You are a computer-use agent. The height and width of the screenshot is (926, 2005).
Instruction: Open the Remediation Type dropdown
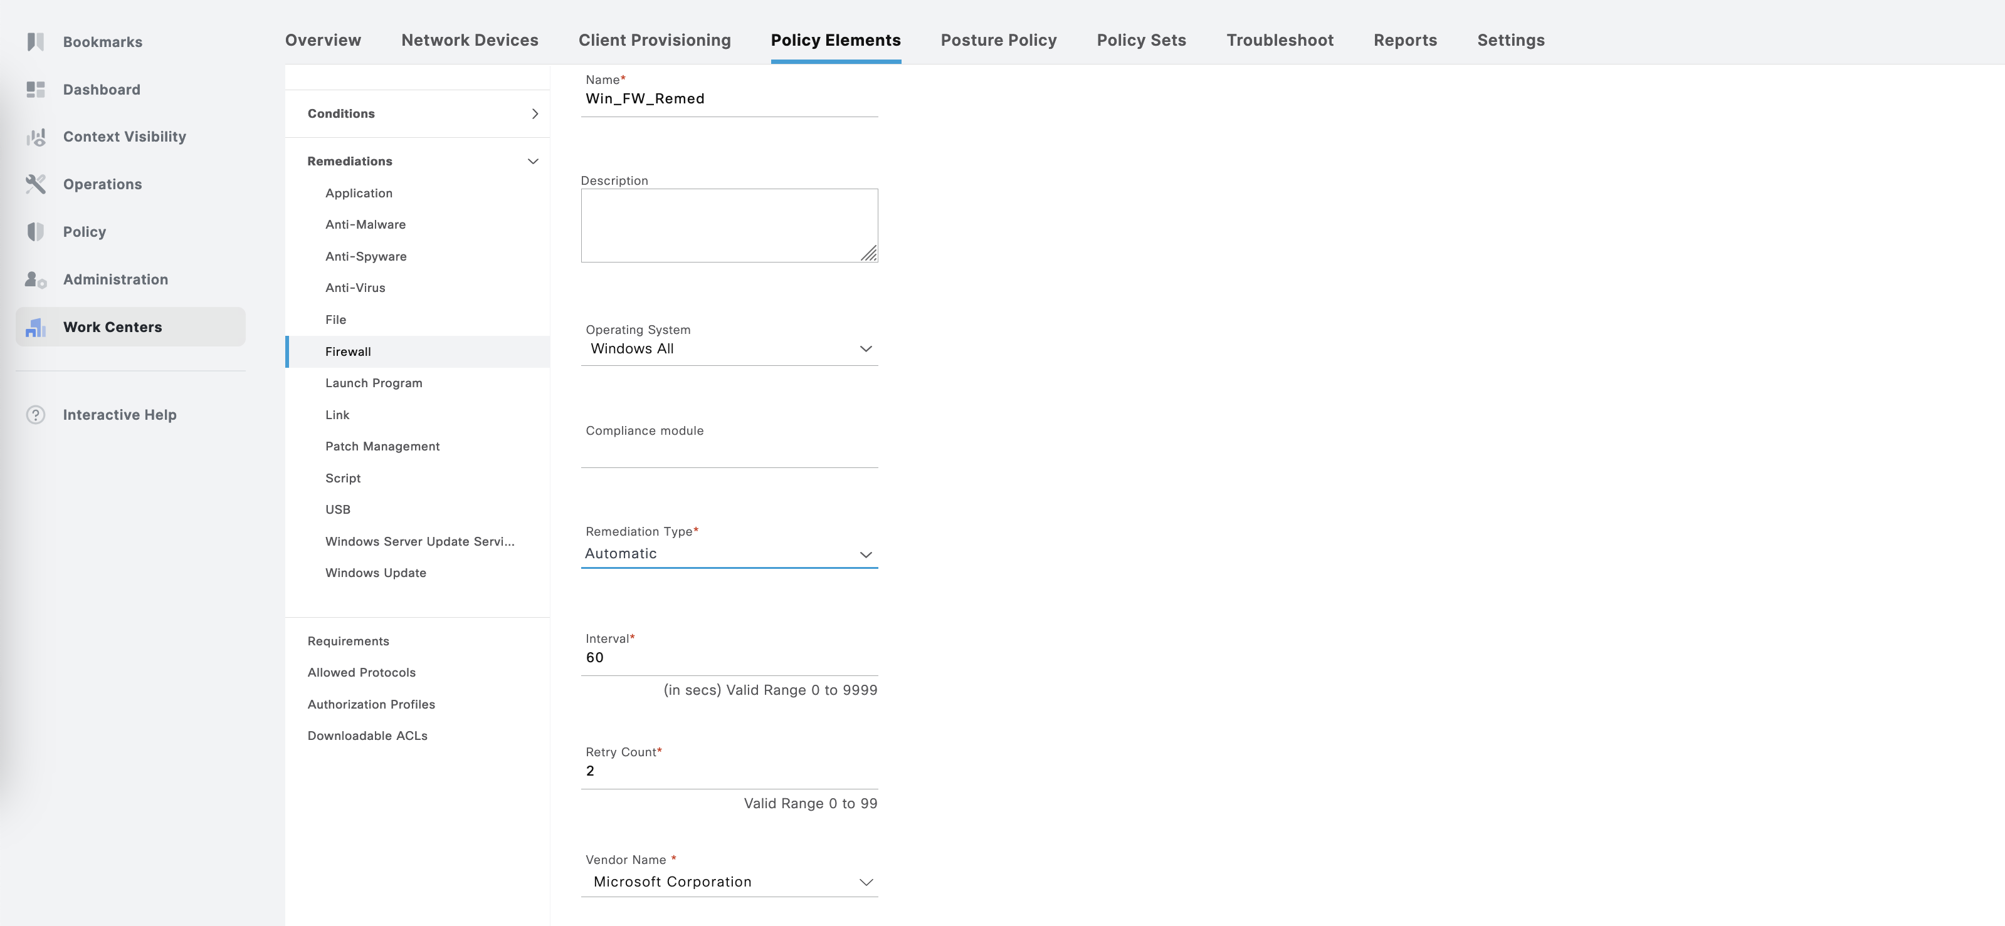[x=865, y=554]
